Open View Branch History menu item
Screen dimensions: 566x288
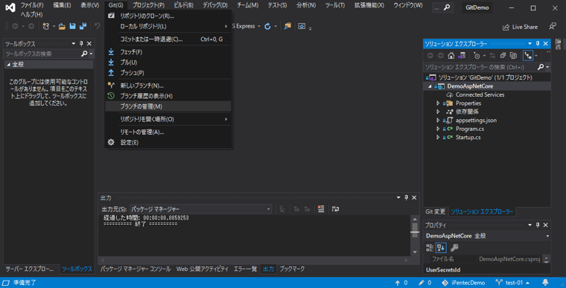pos(168,96)
